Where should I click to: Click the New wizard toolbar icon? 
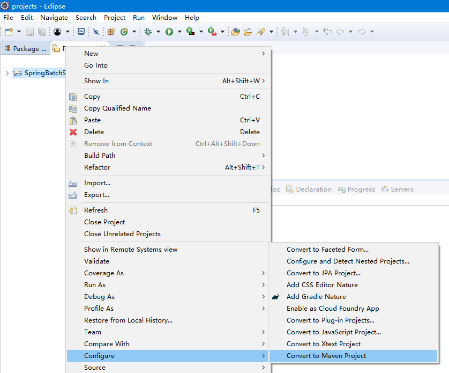point(9,32)
